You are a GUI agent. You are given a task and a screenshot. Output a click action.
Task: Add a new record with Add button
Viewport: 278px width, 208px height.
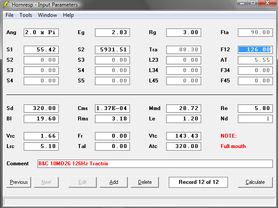[x=114, y=182]
